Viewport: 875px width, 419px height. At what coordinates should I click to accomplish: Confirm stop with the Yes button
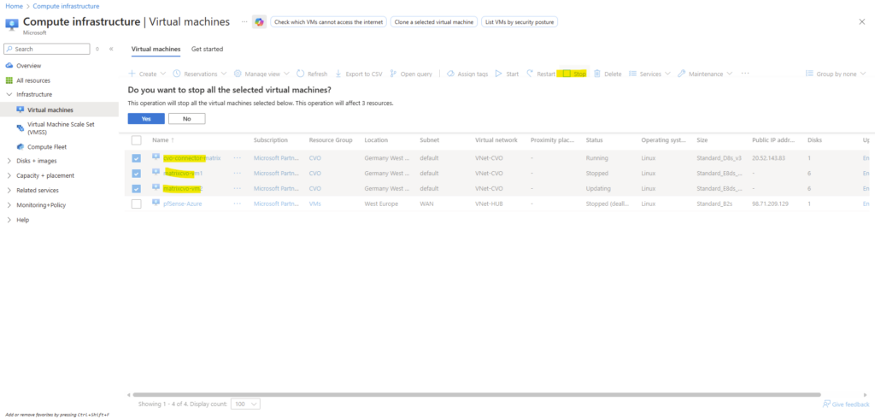[146, 118]
